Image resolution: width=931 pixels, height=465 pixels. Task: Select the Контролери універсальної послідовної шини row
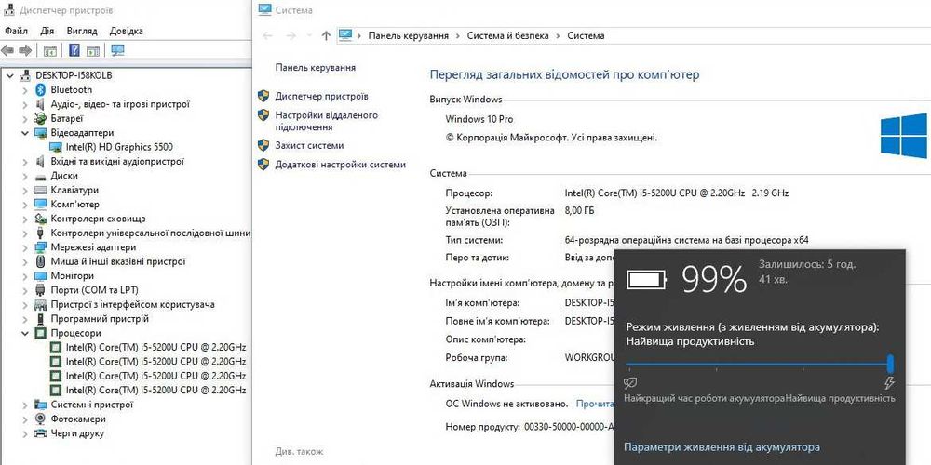pyautogui.click(x=150, y=233)
